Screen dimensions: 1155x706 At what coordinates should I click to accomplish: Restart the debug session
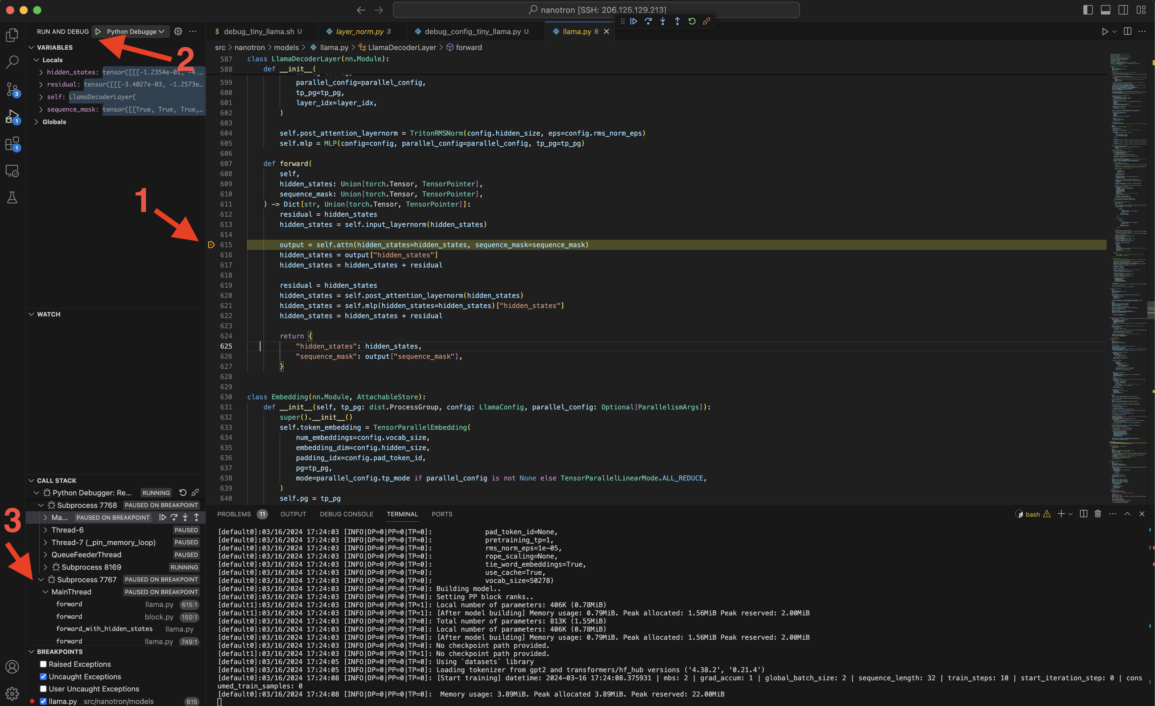point(692,21)
